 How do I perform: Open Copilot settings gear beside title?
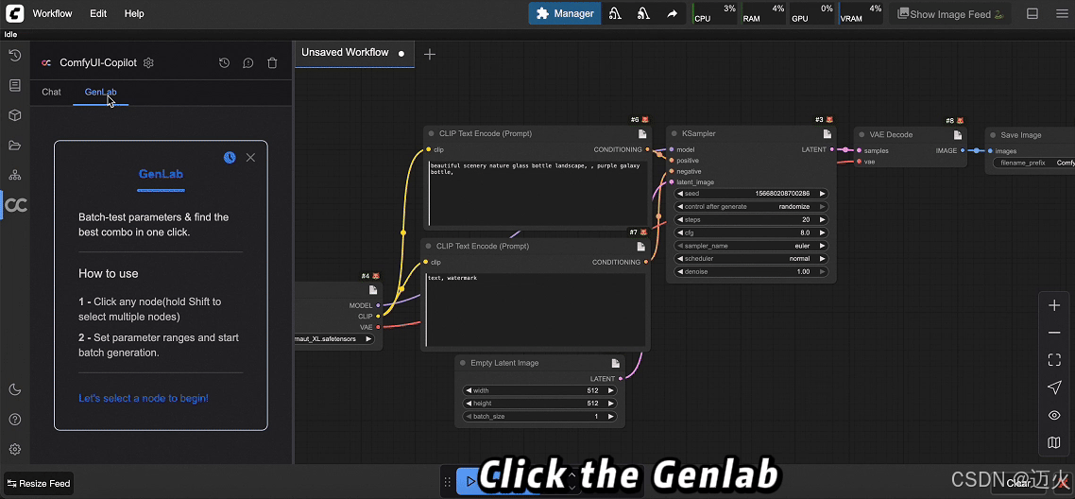pos(148,63)
